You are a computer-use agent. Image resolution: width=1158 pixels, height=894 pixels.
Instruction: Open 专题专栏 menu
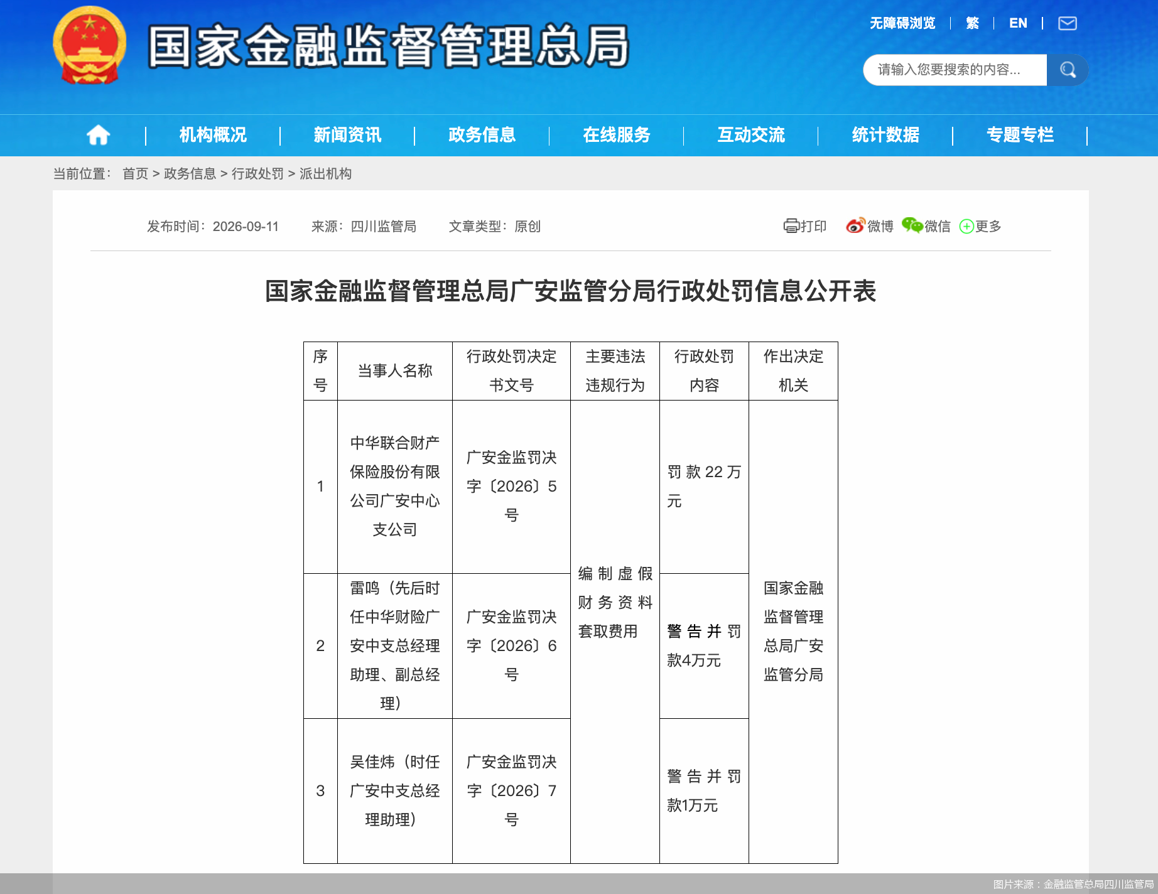[1020, 135]
